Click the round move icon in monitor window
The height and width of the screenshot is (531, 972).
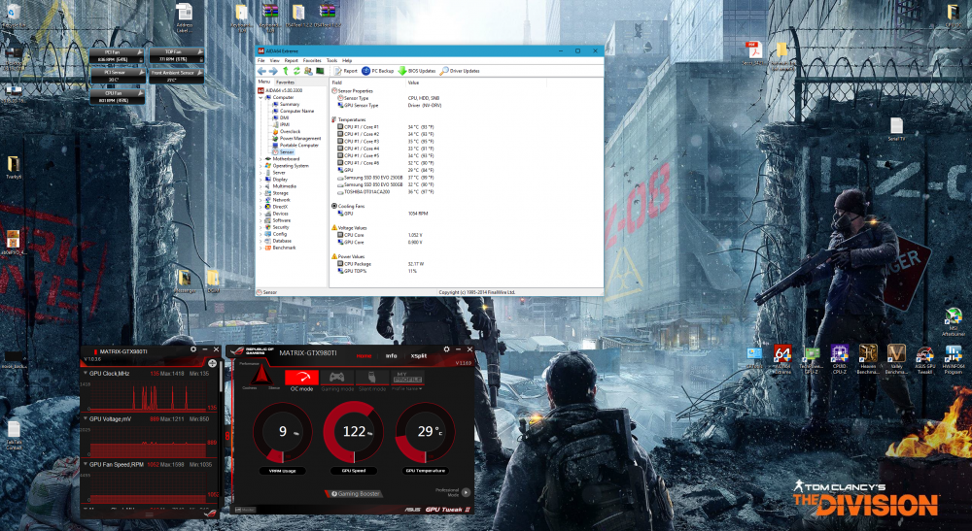(213, 363)
